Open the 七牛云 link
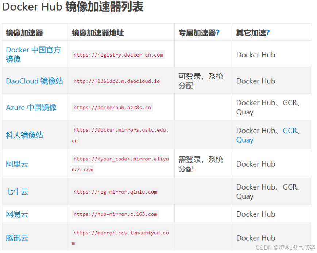The height and width of the screenshot is (253, 317). tap(17, 192)
